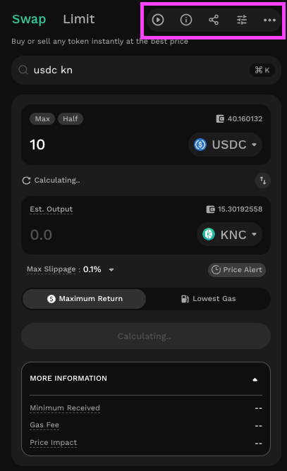This screenshot has height=471, width=287.
Task: Set amount with the Half button
Action: point(71,118)
